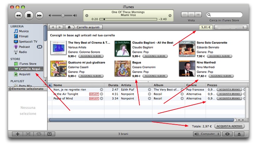Open iTunes Store in sidebar

pos(28,64)
